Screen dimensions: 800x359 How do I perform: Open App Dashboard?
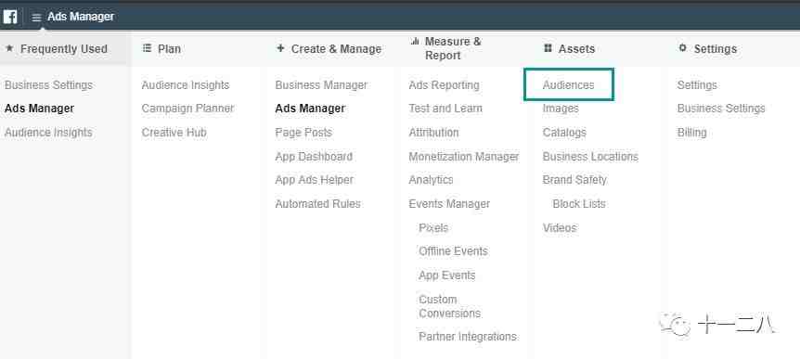point(314,157)
